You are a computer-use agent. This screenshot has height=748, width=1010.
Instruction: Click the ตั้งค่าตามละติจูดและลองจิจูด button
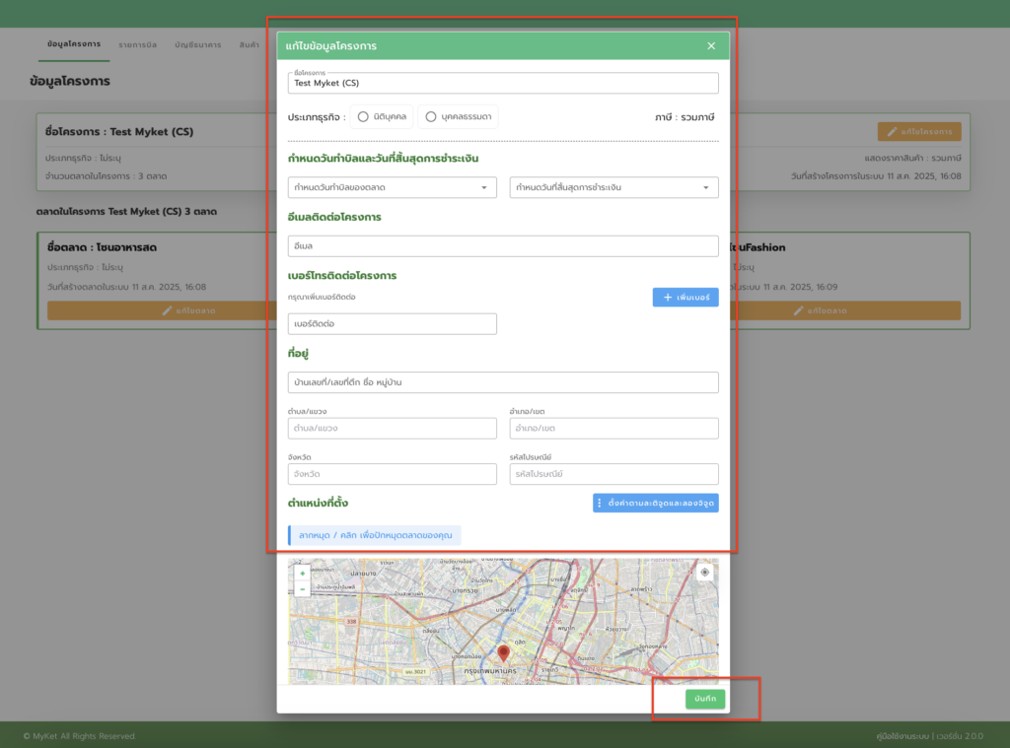656,503
